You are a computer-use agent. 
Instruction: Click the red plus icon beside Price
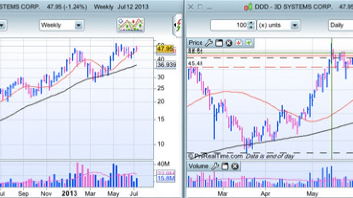click(239, 43)
